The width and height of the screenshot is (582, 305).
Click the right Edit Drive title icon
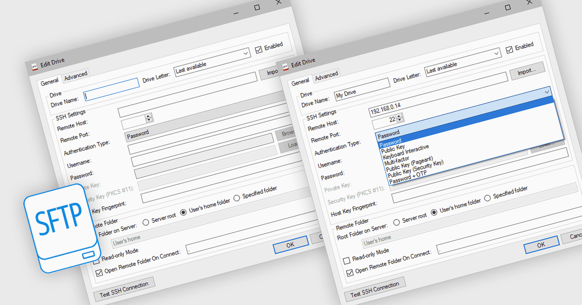tap(286, 66)
